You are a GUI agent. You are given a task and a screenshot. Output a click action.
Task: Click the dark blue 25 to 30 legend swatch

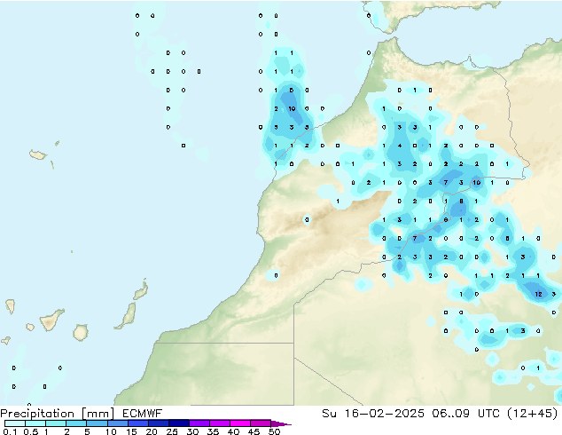pos(178,423)
